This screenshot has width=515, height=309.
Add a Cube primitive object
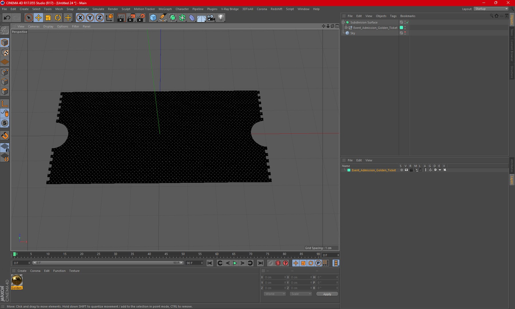click(153, 18)
